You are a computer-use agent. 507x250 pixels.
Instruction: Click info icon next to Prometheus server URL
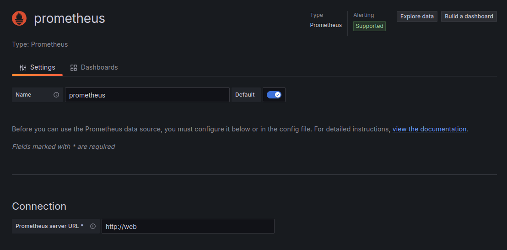click(x=93, y=226)
